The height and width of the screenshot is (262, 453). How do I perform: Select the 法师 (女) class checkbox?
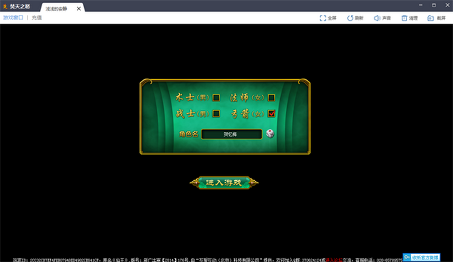(x=271, y=98)
